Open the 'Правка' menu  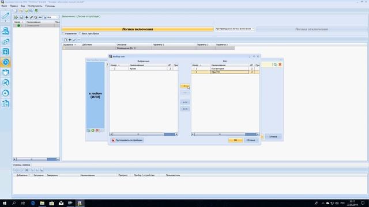coord(14,6)
